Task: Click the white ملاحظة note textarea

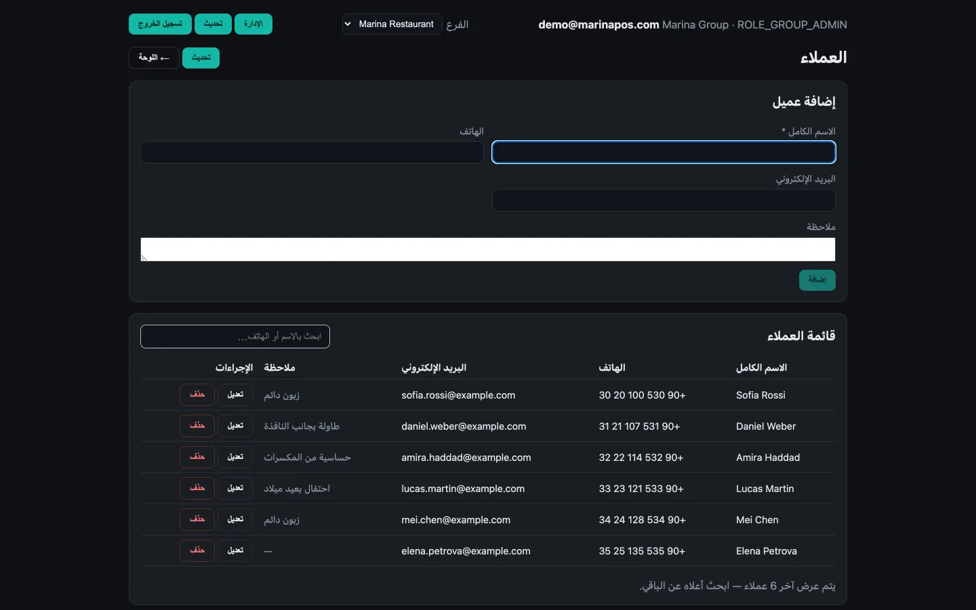Action: pyautogui.click(x=488, y=249)
